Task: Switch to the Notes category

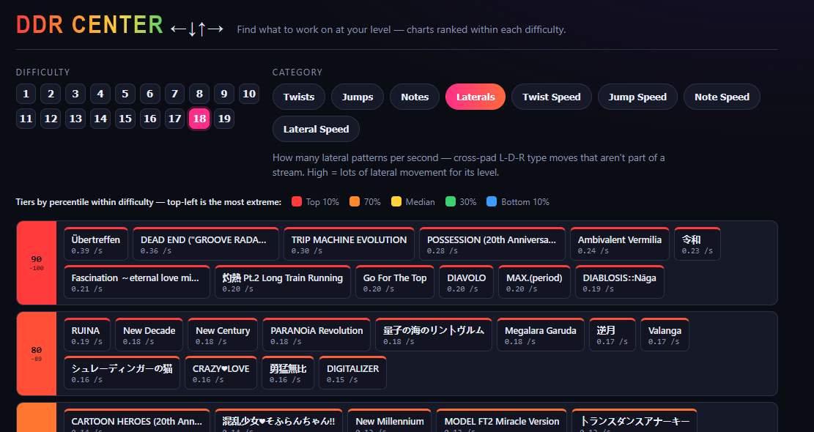Action: [415, 97]
